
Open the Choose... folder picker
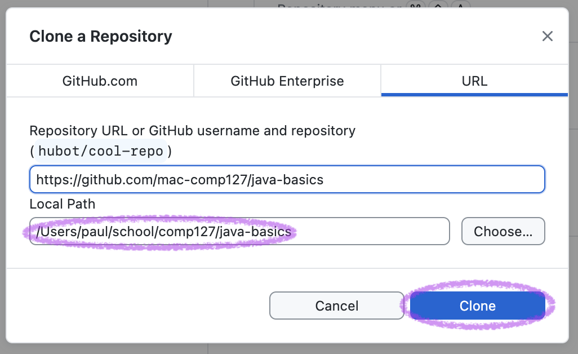503,231
